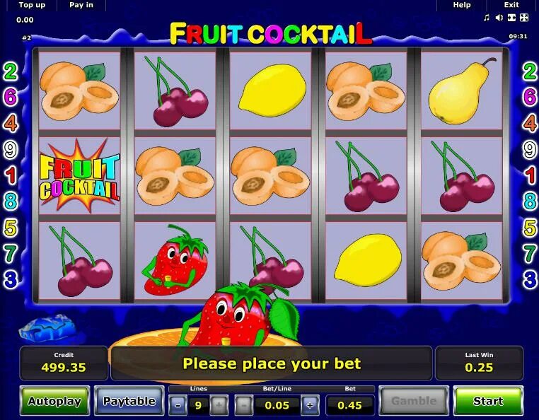Open the Pay in menu
Image resolution: width=539 pixels, height=420 pixels.
(x=81, y=5)
